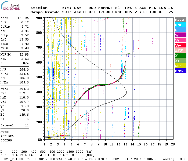Click the Jan31 date in header
The width and height of the screenshot is (188, 161).
pyautogui.click(x=80, y=12)
